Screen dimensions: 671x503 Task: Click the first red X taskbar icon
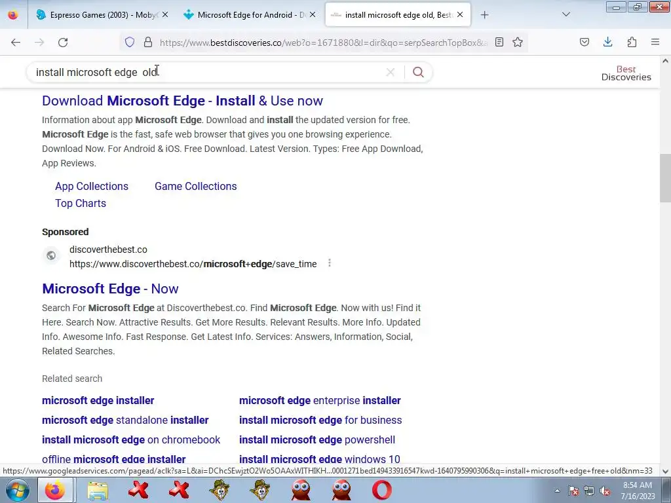[138, 490]
